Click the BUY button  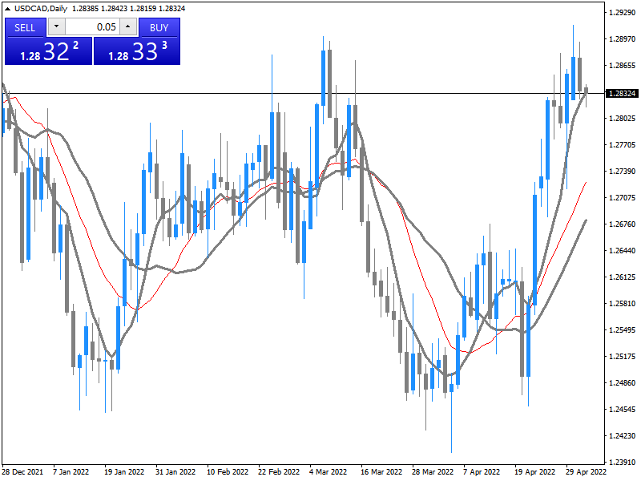159,27
